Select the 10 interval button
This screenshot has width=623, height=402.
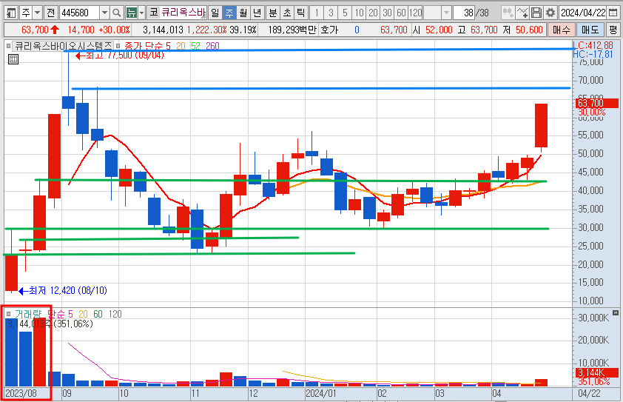click(x=359, y=13)
